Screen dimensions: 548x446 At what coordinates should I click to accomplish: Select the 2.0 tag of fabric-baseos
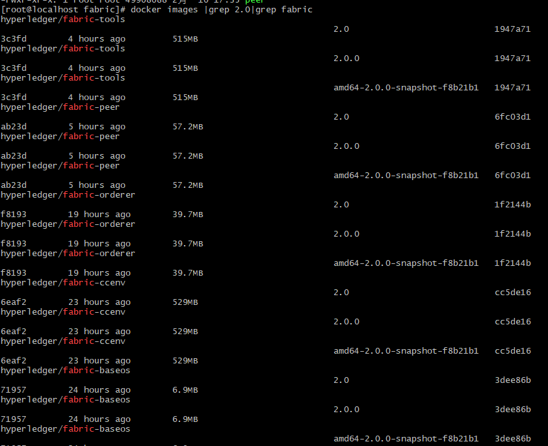click(341, 380)
